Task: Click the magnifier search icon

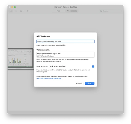Action: 101,11
